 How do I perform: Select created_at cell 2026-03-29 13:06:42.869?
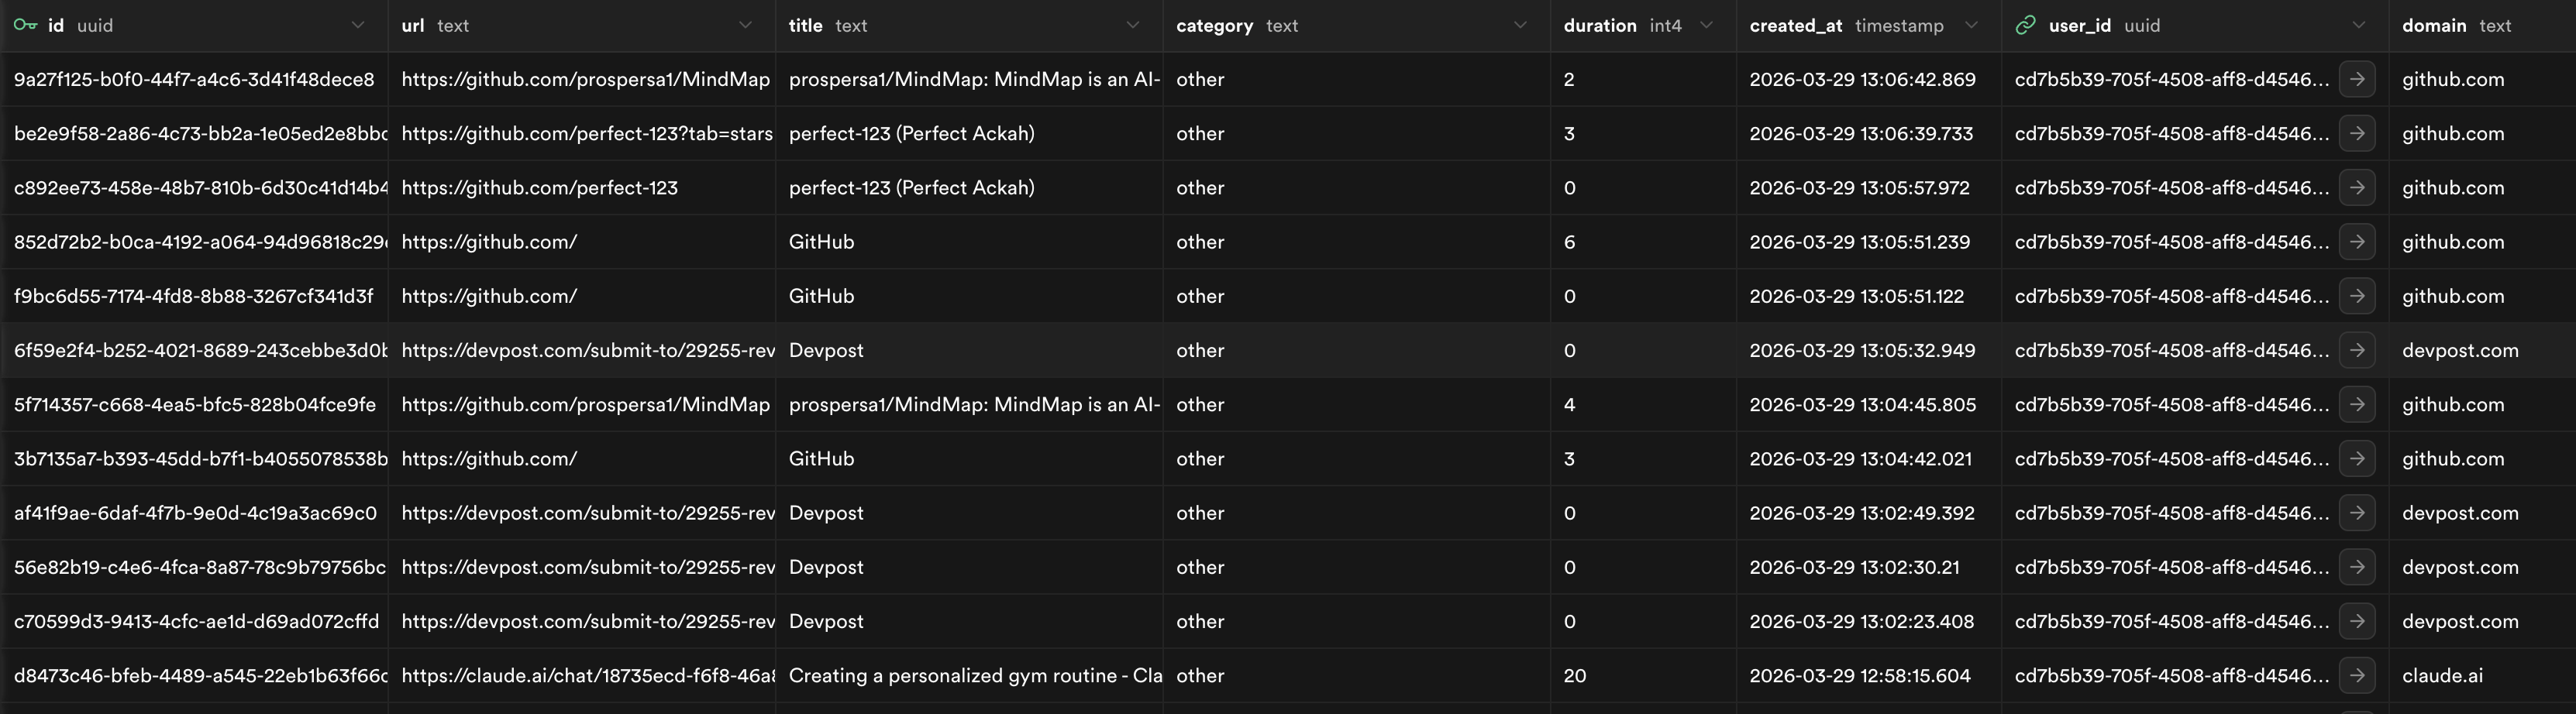point(1869,79)
